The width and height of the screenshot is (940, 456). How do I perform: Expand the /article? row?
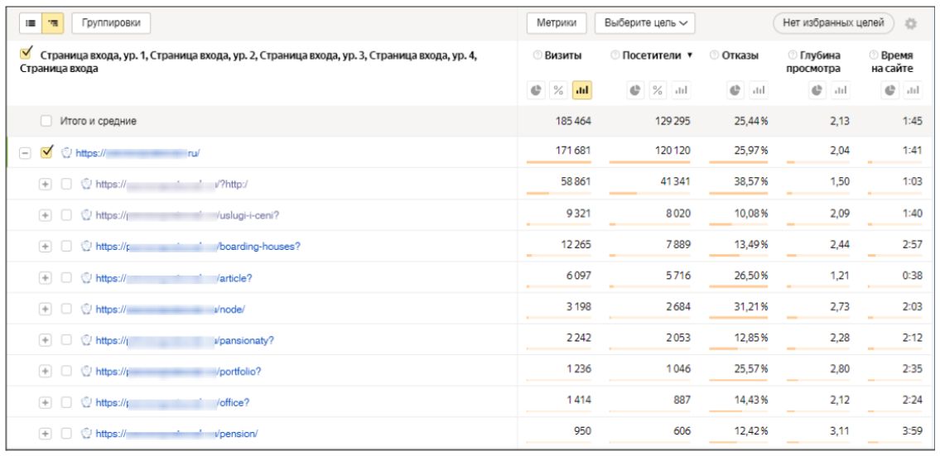tap(45, 278)
